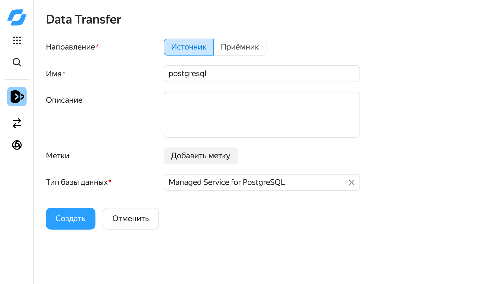Click the Yandex Cloud logo icon

(x=17, y=17)
